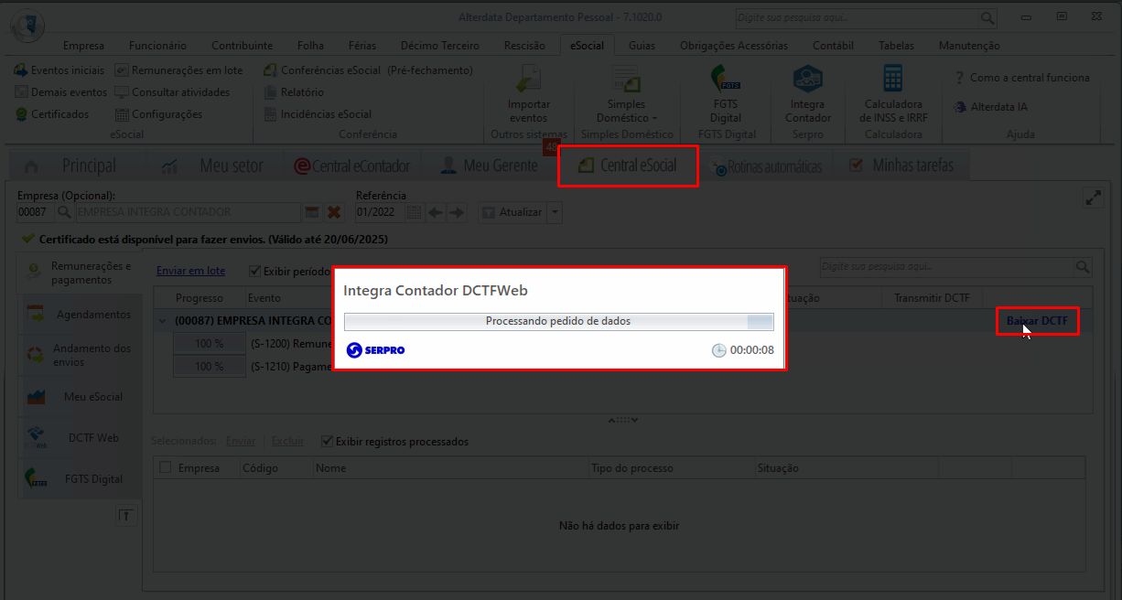
Task: Go to next reference month arrow
Action: click(458, 212)
